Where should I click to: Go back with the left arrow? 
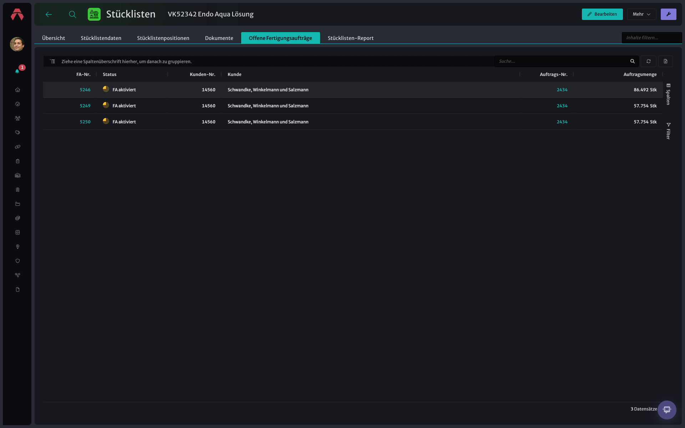(49, 14)
